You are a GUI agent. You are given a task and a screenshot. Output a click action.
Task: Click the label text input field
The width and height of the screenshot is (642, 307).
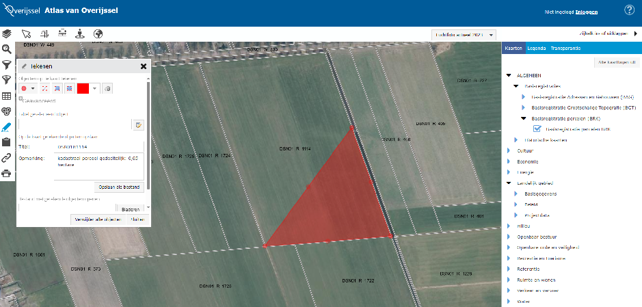coord(75,125)
